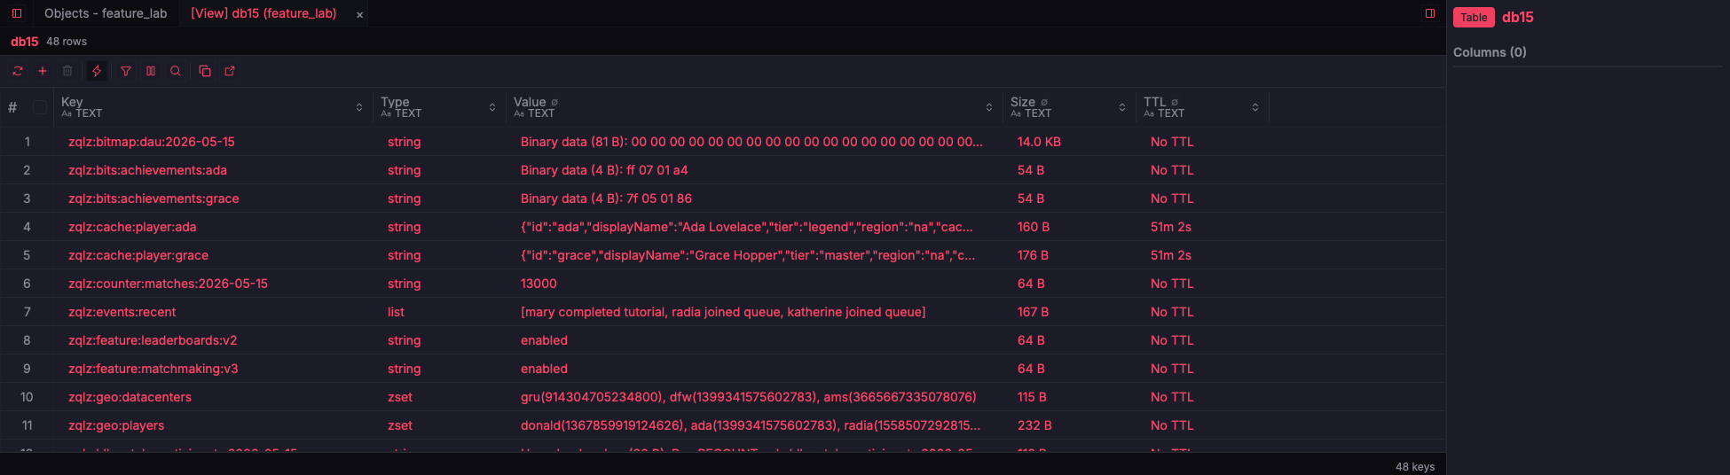Click enabled value for leaderboards:v2
The width and height of the screenshot is (1730, 475).
click(x=544, y=340)
